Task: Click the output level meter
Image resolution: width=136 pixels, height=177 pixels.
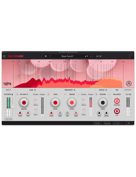Action: coord(128,107)
